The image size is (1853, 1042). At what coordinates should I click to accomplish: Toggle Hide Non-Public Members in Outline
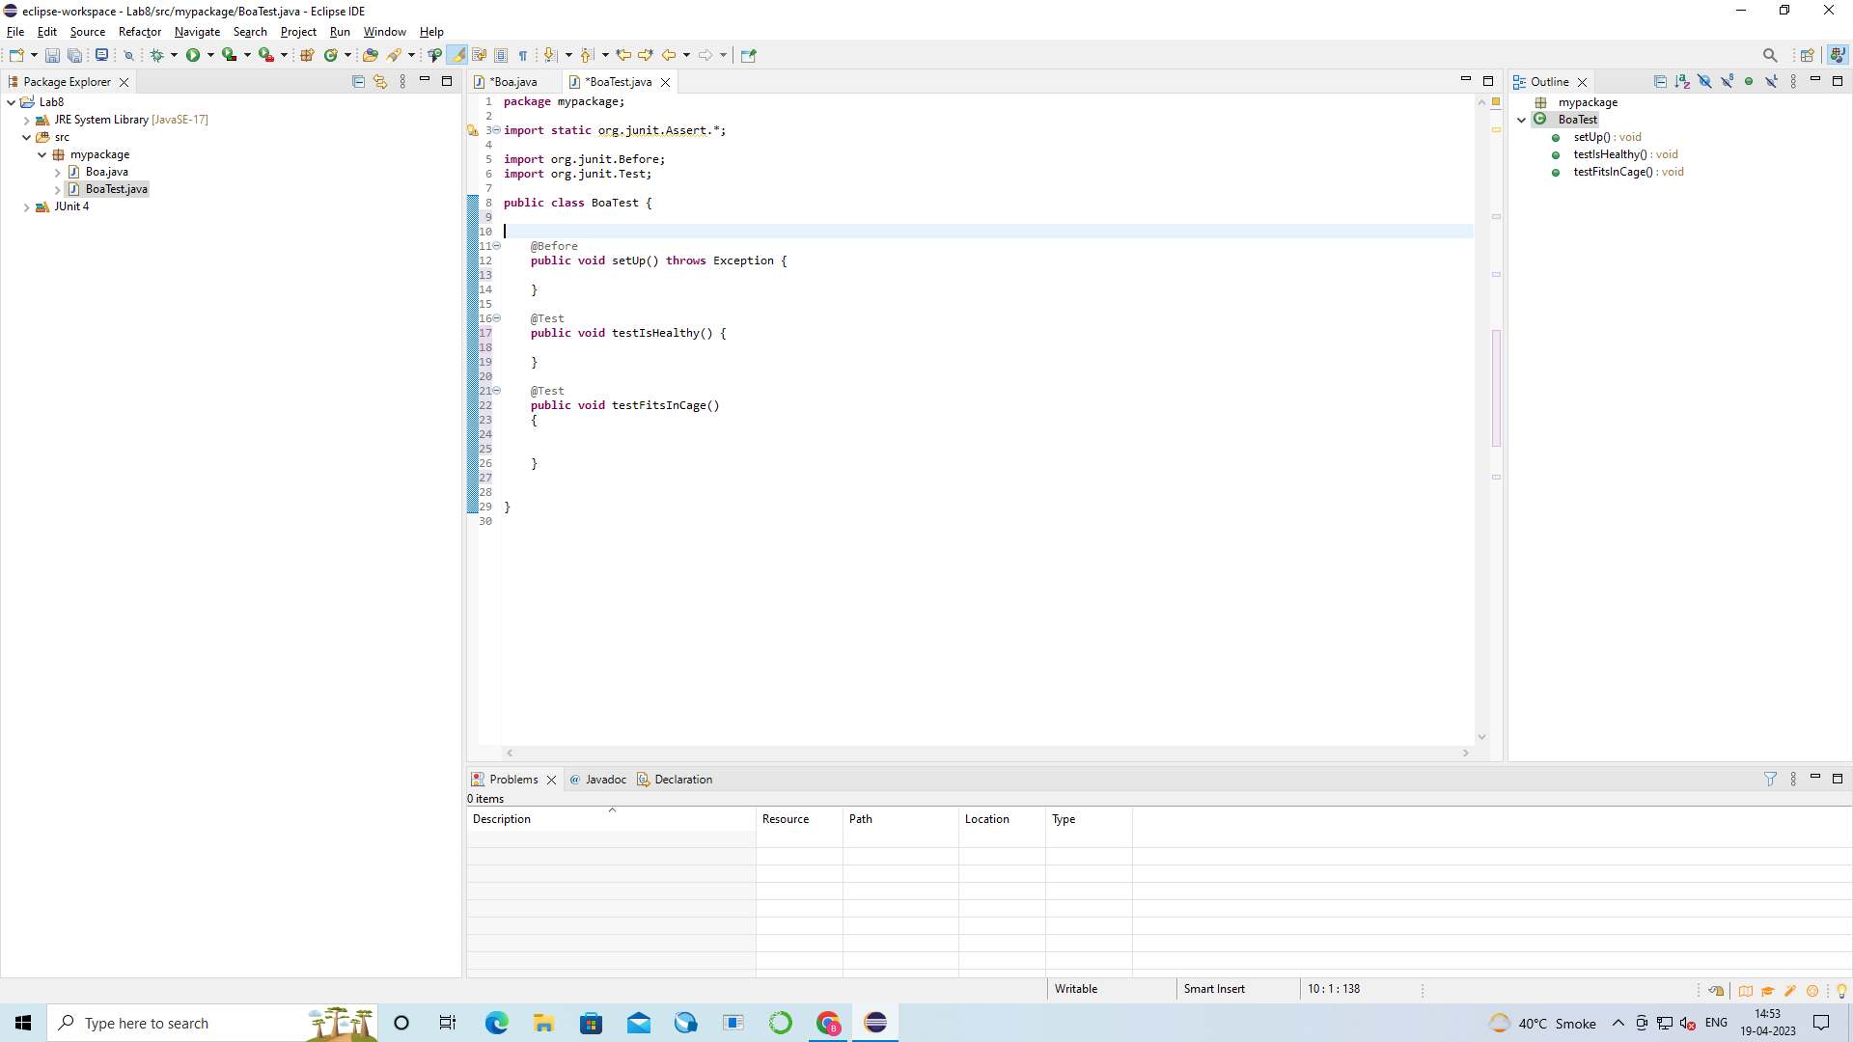click(1749, 82)
